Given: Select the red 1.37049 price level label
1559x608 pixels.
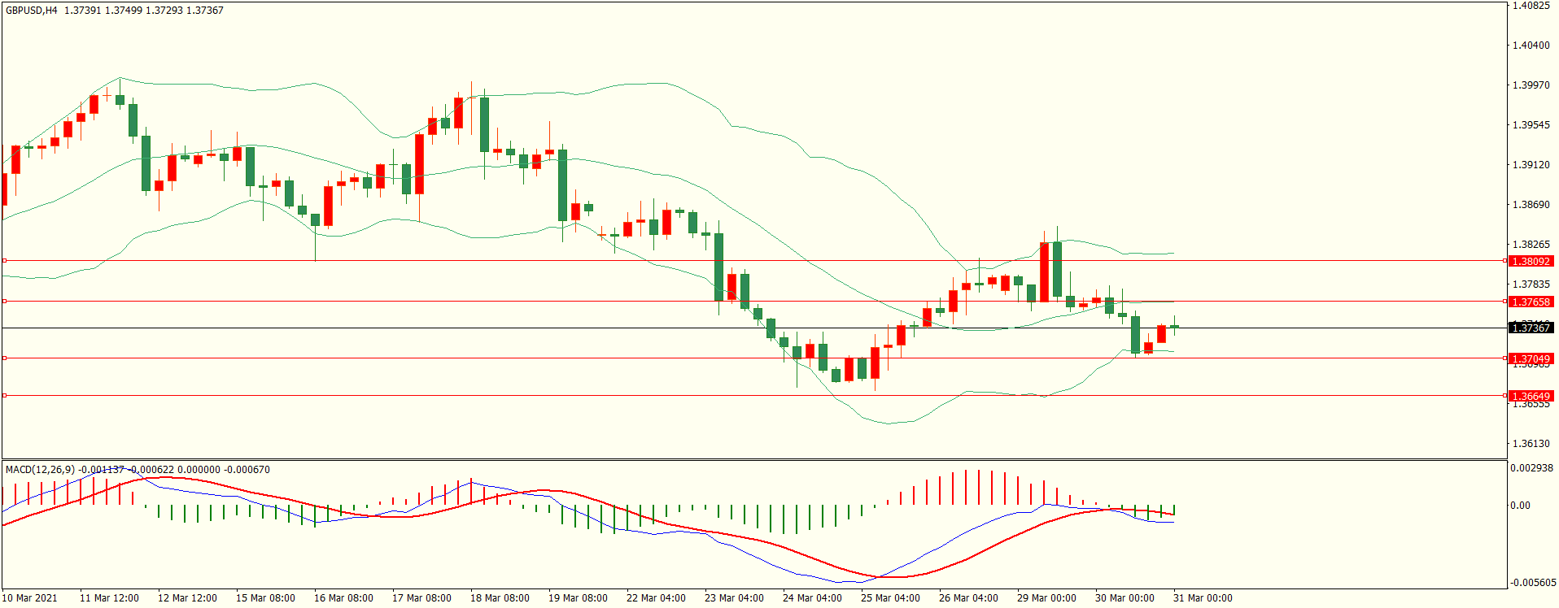Looking at the screenshot, I should 1531,359.
